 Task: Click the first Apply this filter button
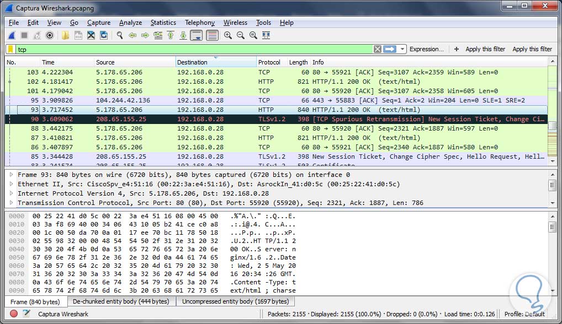coord(485,50)
